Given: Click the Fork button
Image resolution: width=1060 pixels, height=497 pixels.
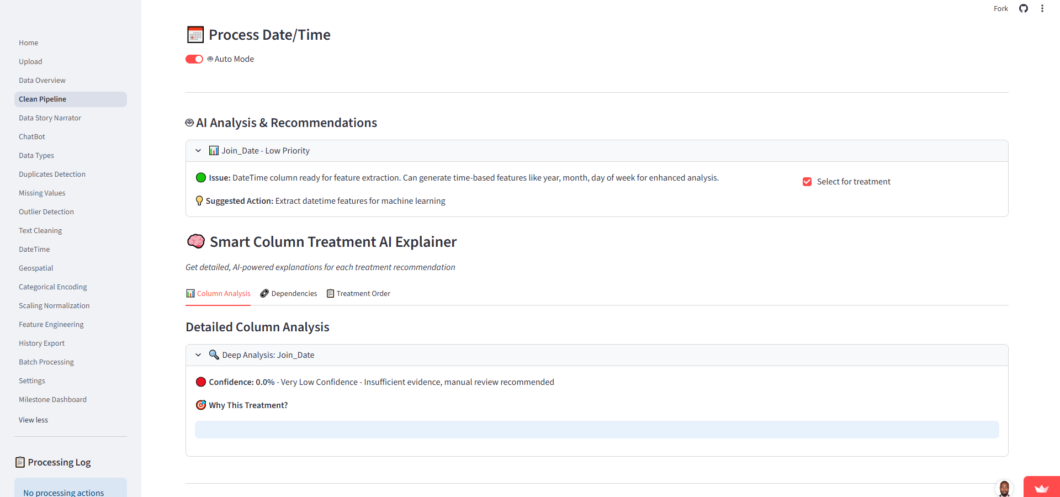Looking at the screenshot, I should 1000,8.
